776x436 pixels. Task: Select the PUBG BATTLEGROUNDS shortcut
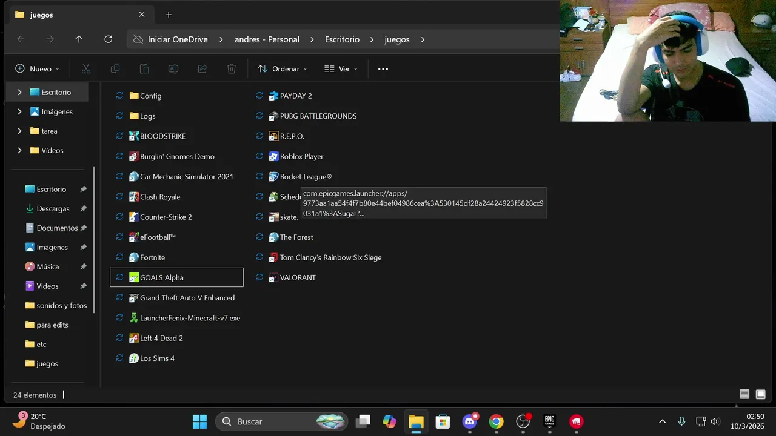click(313, 116)
